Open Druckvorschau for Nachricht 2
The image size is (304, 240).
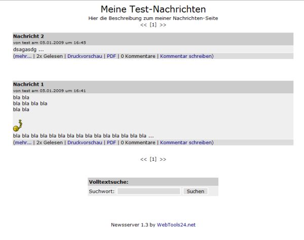pyautogui.click(x=85, y=56)
